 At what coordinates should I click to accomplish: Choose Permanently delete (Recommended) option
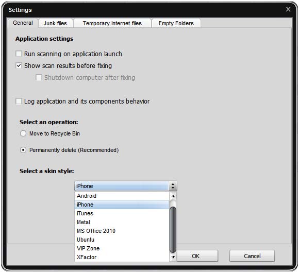23,150
